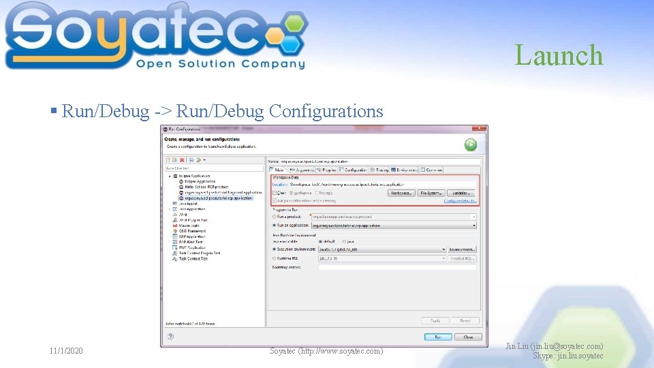Switch to the Tracing tab
The height and width of the screenshot is (368, 654).
point(379,170)
